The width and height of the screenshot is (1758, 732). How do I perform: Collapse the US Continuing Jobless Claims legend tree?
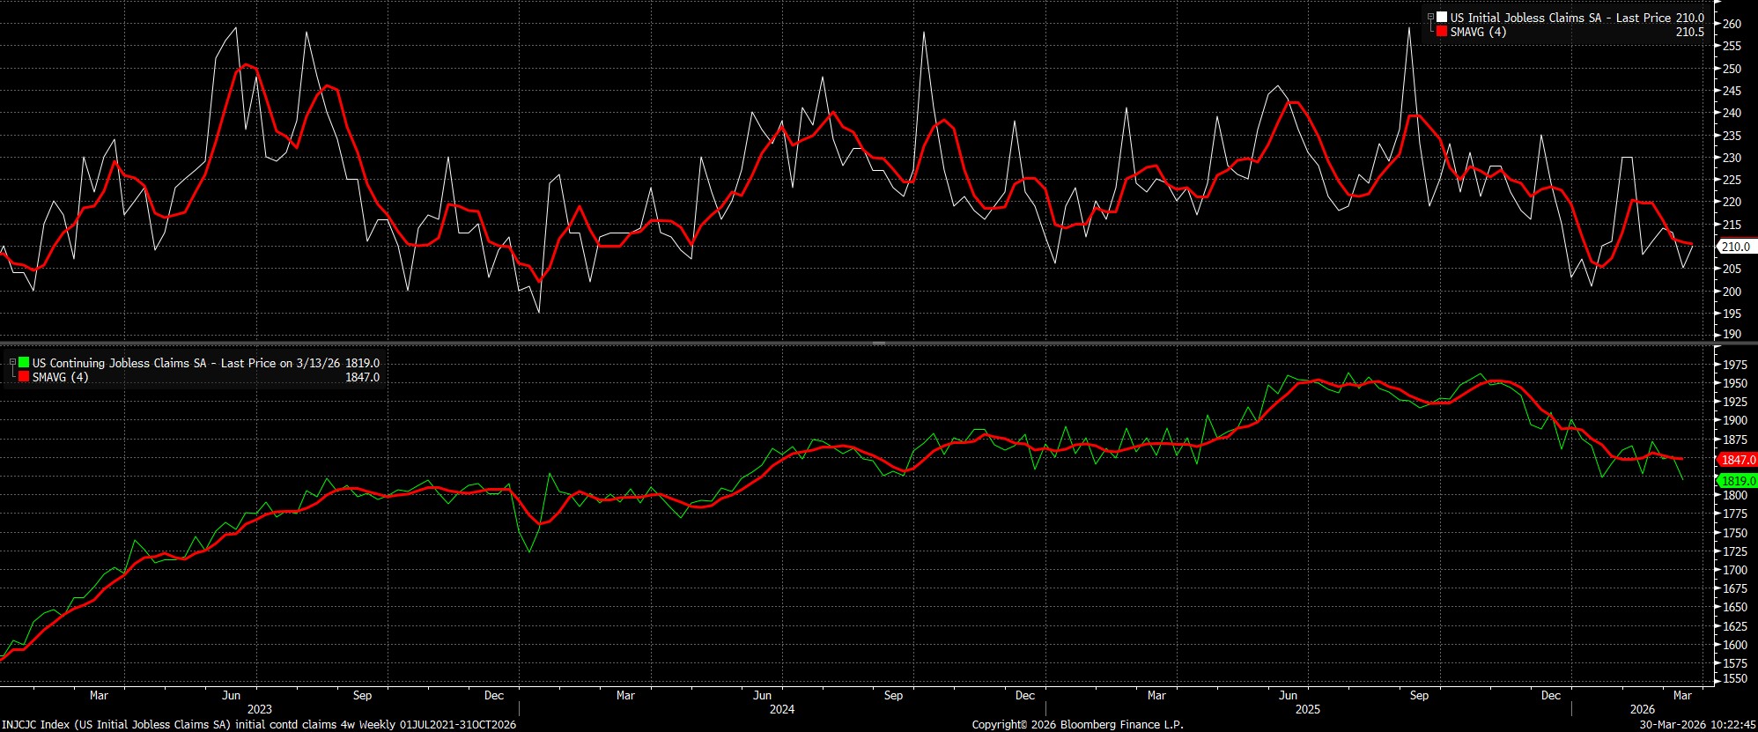(x=11, y=362)
